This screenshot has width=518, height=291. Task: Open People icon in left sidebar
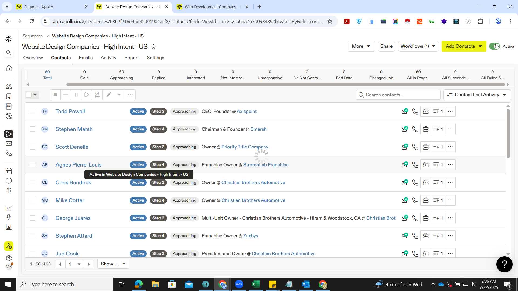[x=9, y=86]
